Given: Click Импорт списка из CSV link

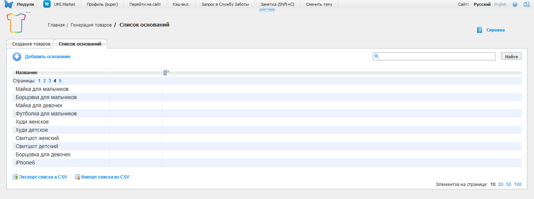Looking at the screenshot, I should click(105, 177).
